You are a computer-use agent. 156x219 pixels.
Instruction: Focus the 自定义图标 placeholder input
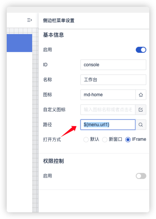point(108,110)
